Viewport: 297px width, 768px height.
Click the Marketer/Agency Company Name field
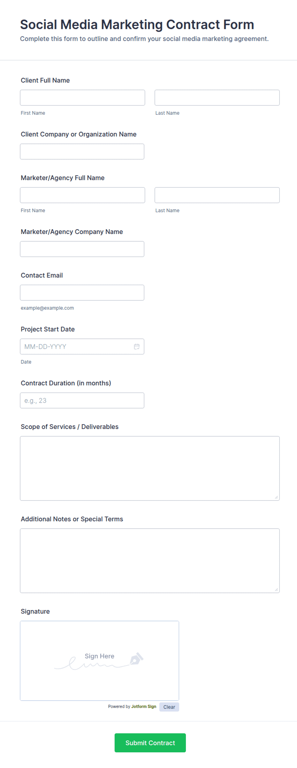click(82, 249)
